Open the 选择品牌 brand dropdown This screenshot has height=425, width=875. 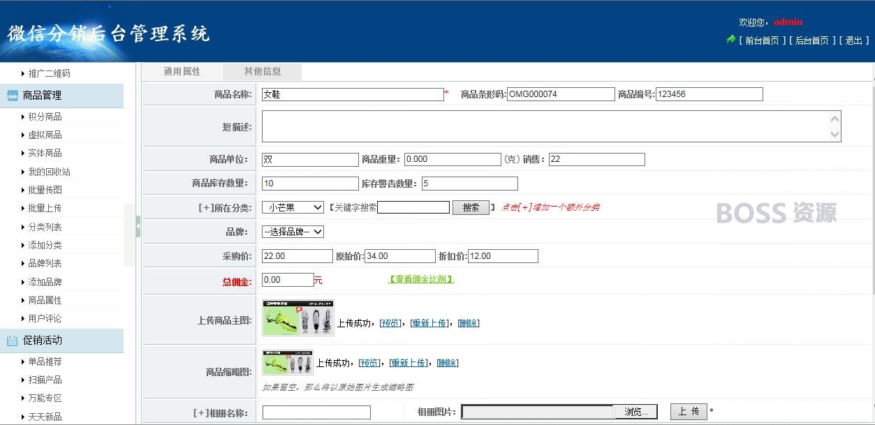[x=293, y=232]
